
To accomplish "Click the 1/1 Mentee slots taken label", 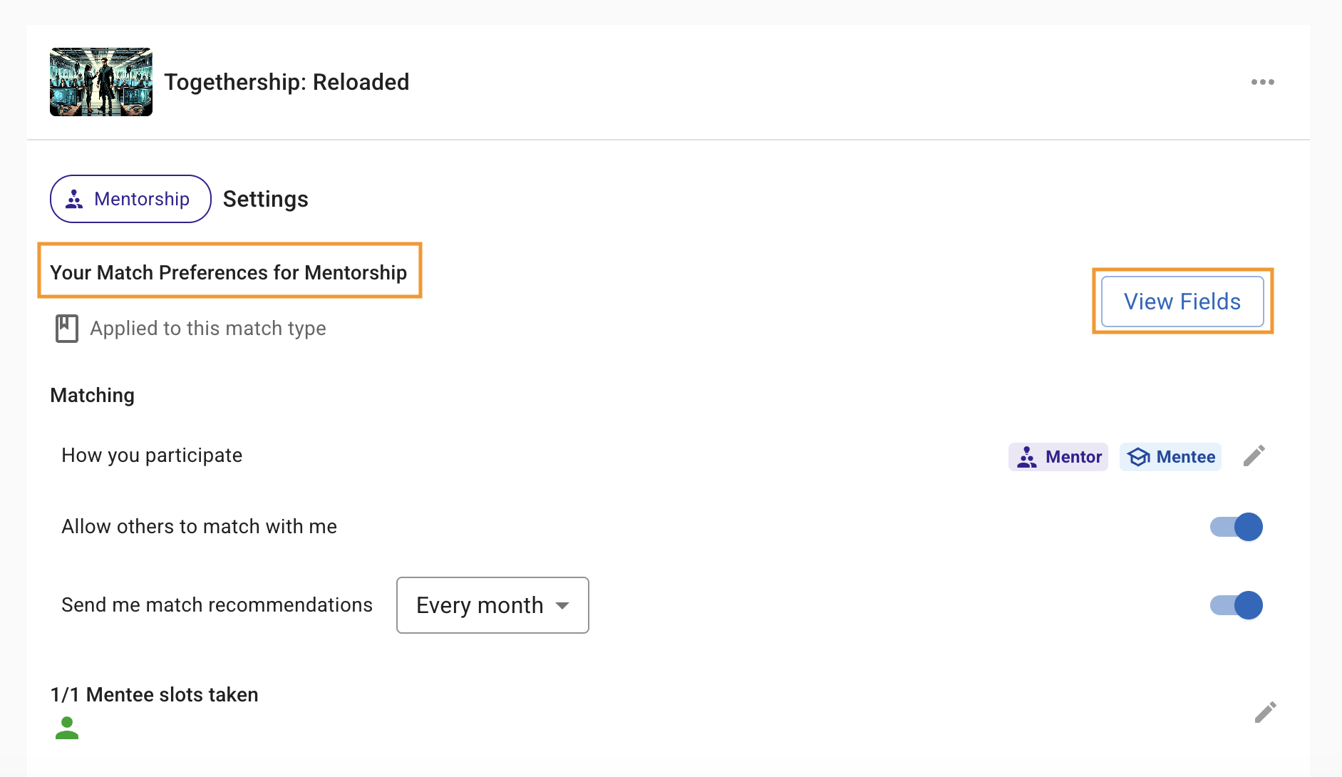I will 154,694.
